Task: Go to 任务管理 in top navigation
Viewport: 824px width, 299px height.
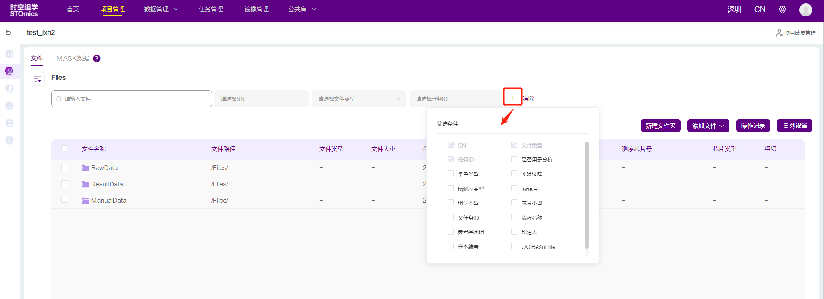Action: [x=210, y=9]
